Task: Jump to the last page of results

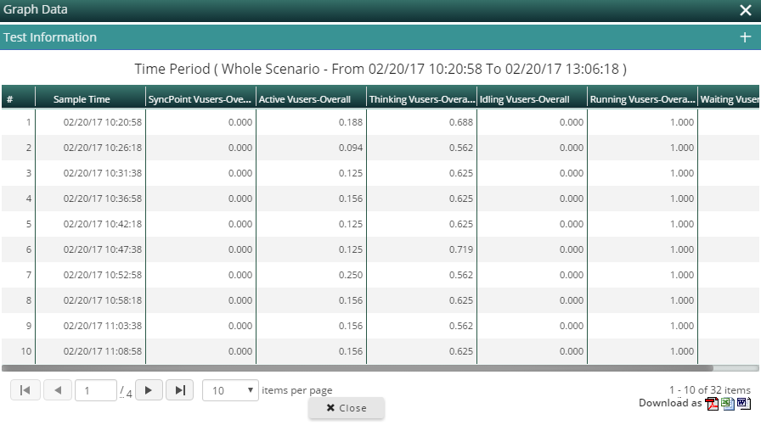Action: coord(179,390)
